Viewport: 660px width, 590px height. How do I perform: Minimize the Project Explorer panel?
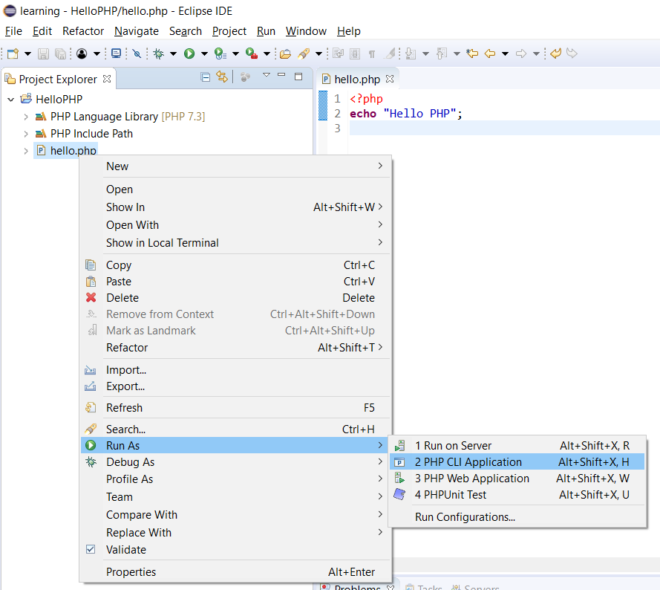pos(281,74)
